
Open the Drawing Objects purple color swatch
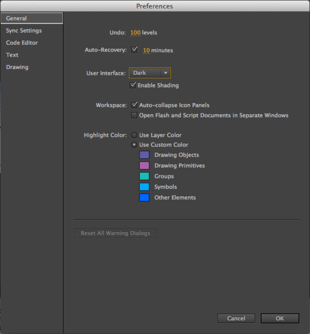coord(144,155)
